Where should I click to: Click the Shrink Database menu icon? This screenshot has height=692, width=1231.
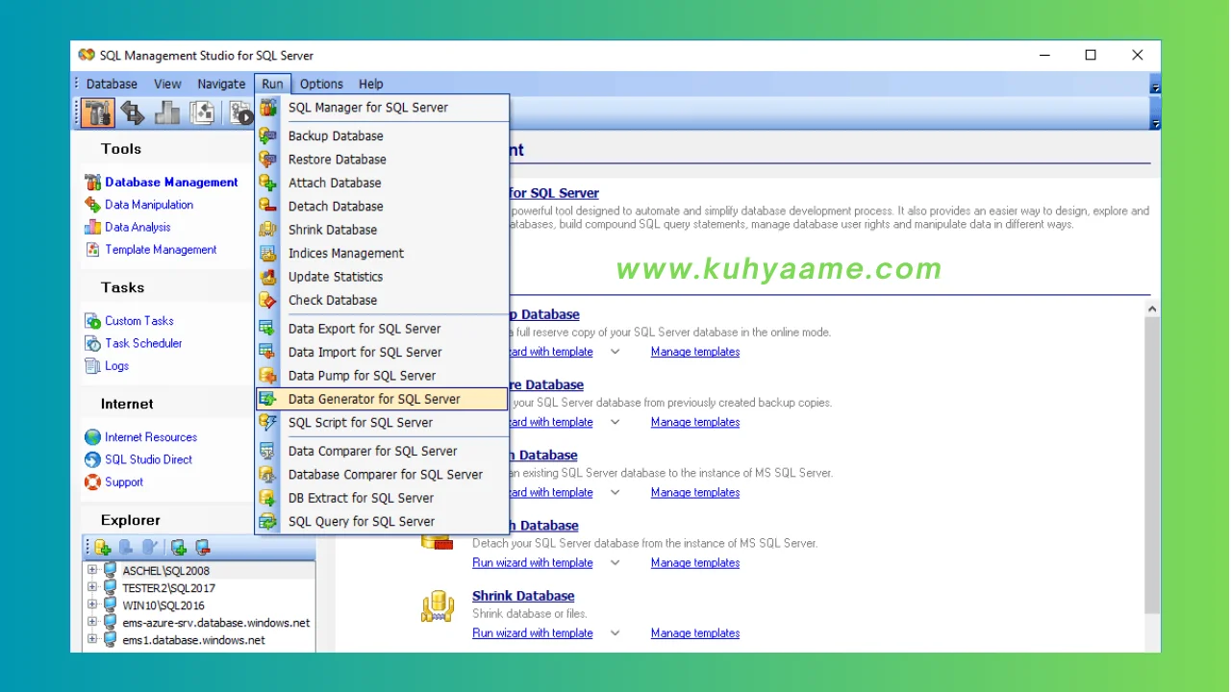tap(268, 230)
